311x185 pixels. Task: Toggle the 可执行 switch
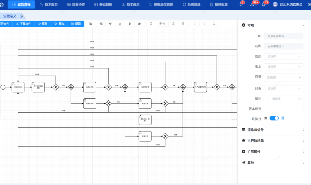(x=274, y=118)
